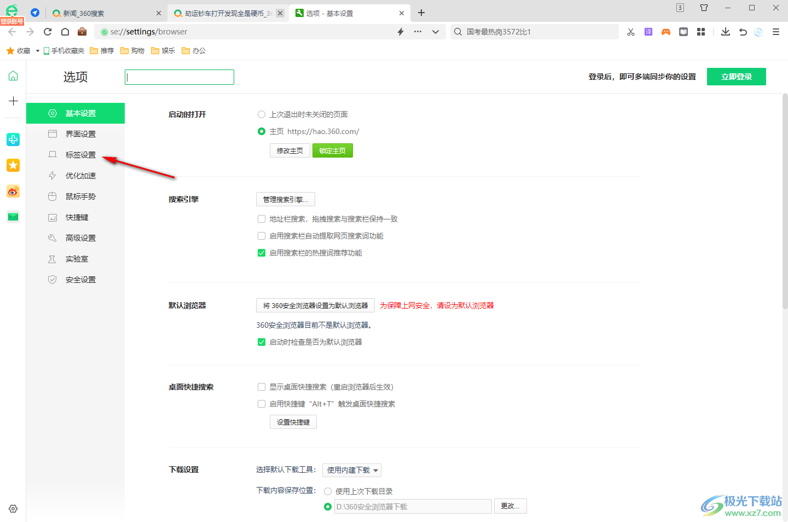Select 使用上次下载目录 radio option
Image resolution: width=788 pixels, height=522 pixels.
pyautogui.click(x=328, y=491)
